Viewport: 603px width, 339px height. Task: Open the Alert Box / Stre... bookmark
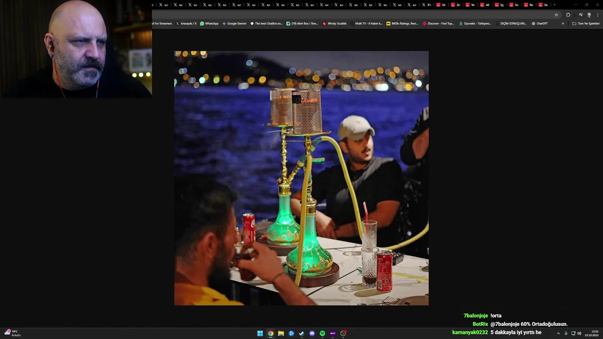[302, 23]
